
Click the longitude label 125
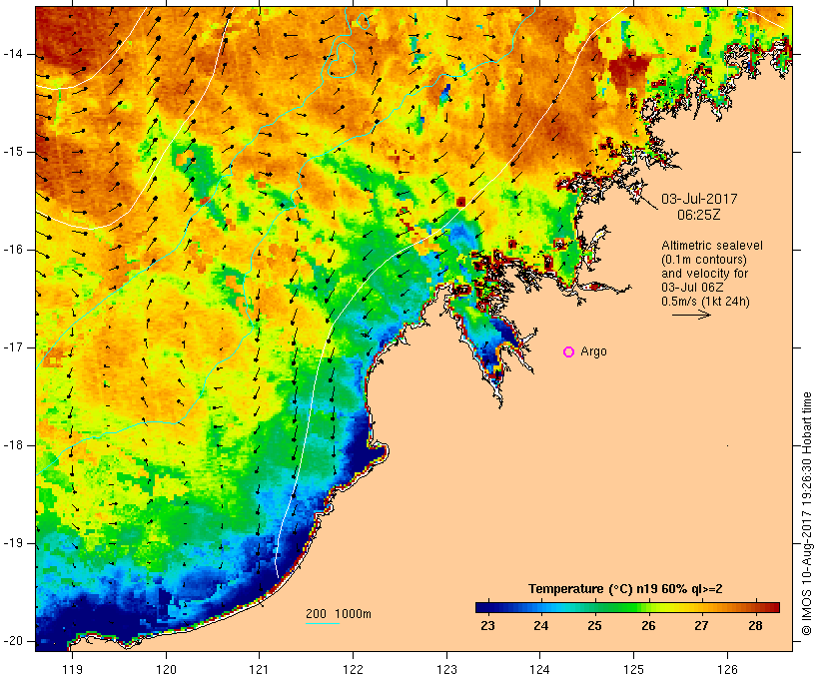coord(633,669)
